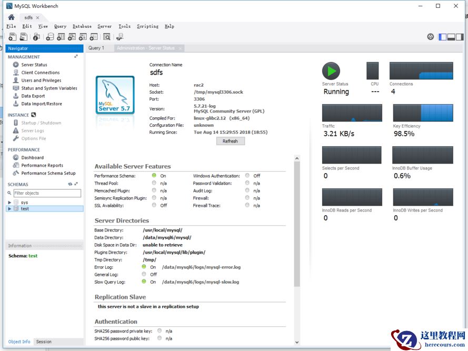Viewport: 468px width, 351px height.
Task: Click the Home tab icon
Action: tap(11, 17)
